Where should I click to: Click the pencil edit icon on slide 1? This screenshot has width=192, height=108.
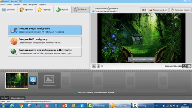tap(12, 87)
